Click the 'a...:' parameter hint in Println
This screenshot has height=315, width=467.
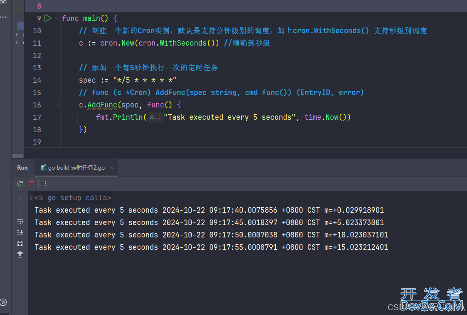pyautogui.click(x=155, y=117)
